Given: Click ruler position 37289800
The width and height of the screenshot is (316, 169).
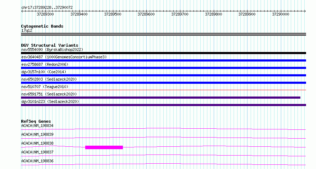Looking at the screenshot, I should [x=213, y=14].
